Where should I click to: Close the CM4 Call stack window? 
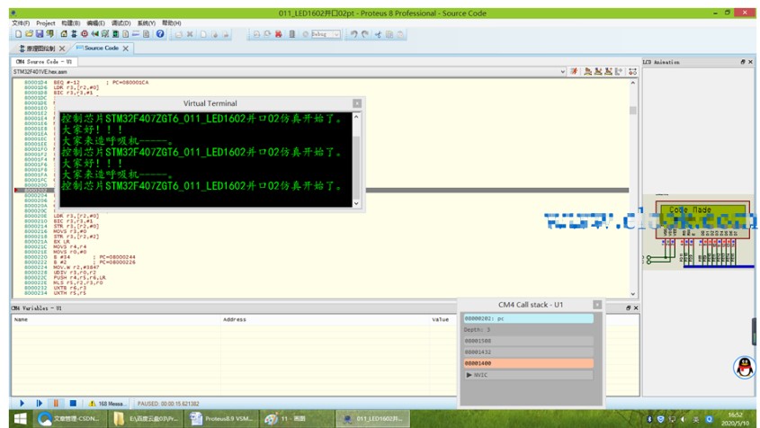[x=597, y=305]
